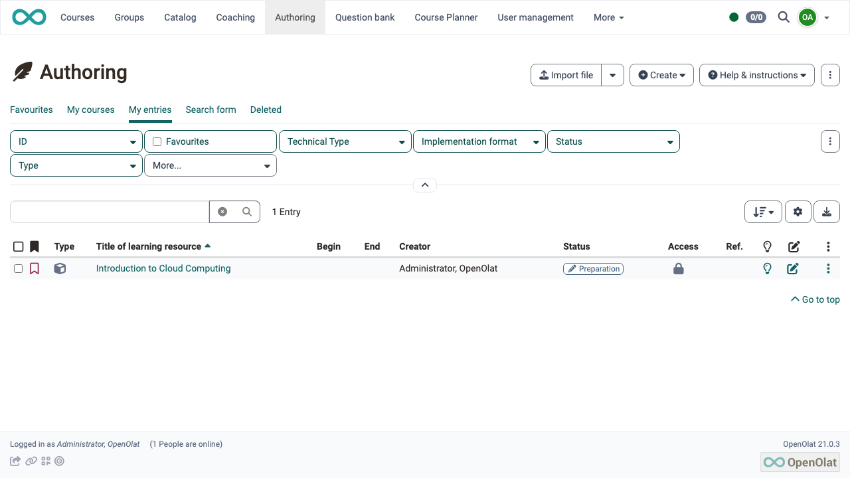Open the editor icon for Cloud Computing row
The width and height of the screenshot is (850, 478).
tap(793, 269)
